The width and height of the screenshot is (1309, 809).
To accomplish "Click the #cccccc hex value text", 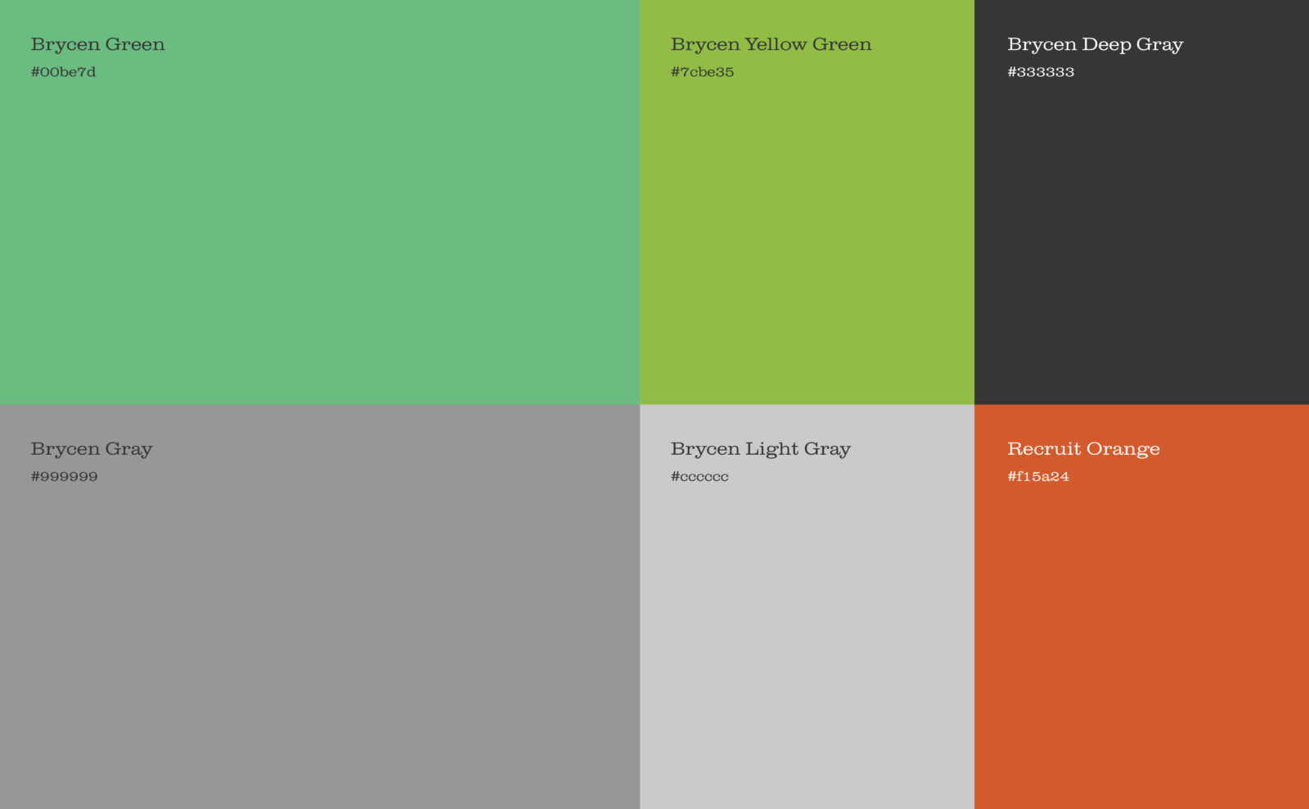I will point(699,476).
